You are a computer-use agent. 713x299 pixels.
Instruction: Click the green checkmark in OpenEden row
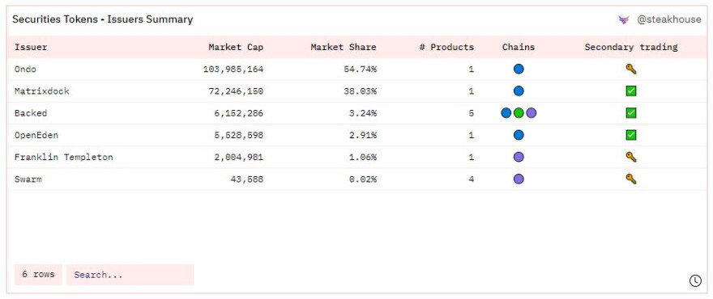[630, 135]
